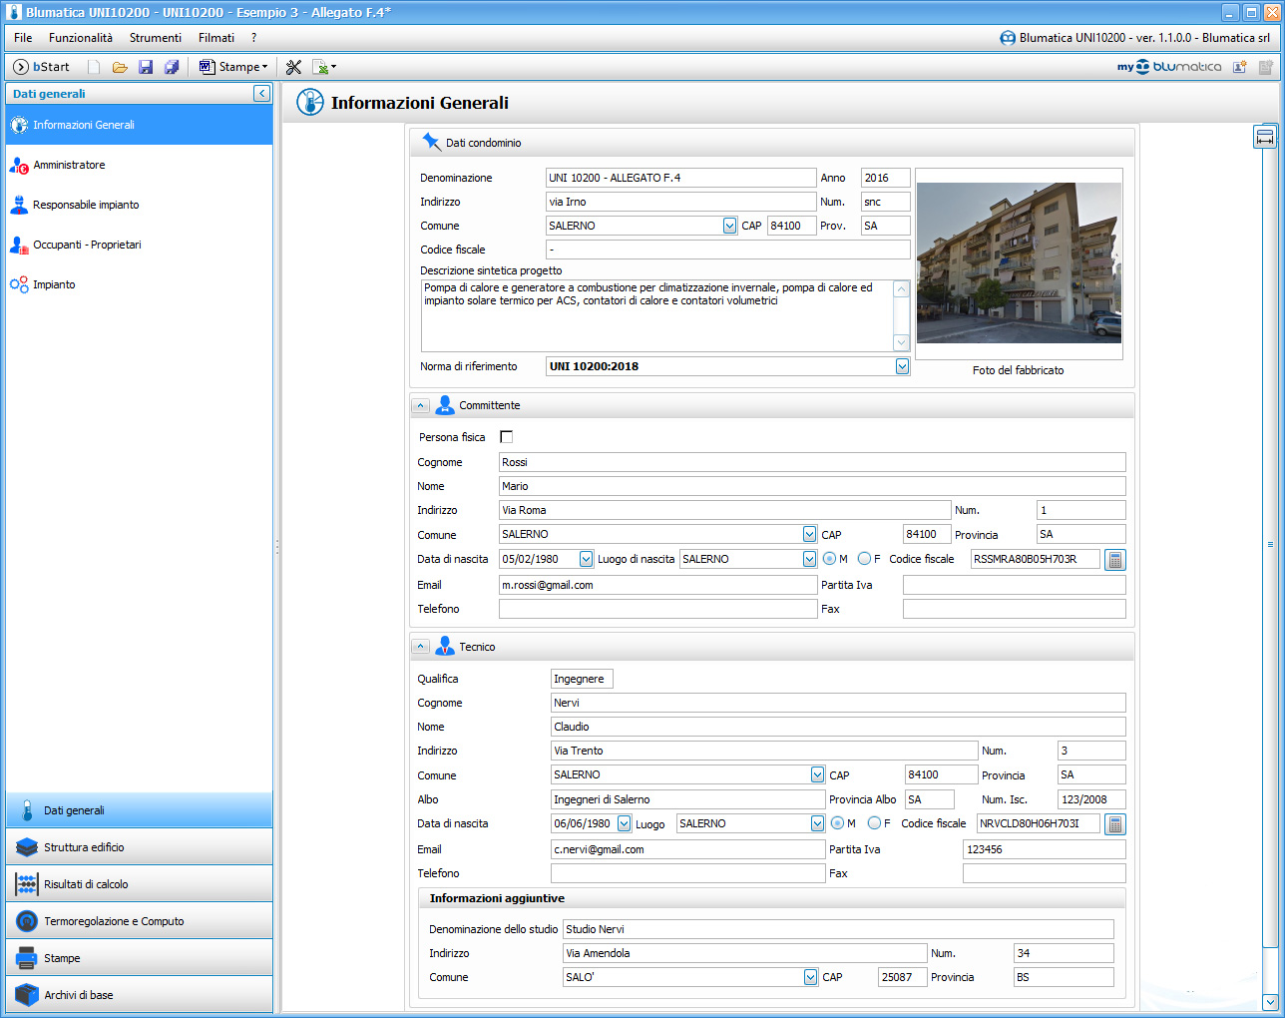Click the Tecnico codice fiscale calculator icon
Viewport: 1285px width, 1018px height.
tap(1115, 824)
